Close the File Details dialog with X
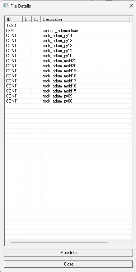This screenshot has width=136, height=272. point(131,6)
